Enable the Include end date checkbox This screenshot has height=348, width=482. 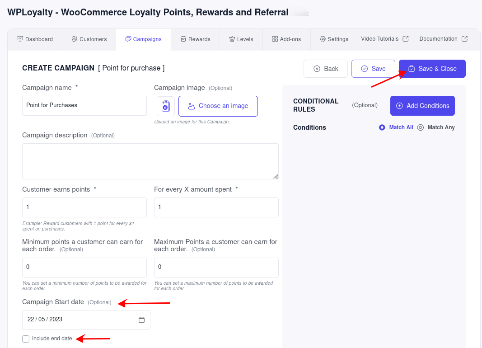[26, 339]
